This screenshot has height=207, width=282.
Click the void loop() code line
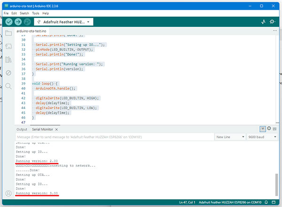point(45,84)
